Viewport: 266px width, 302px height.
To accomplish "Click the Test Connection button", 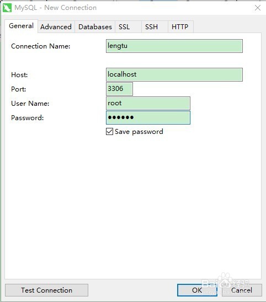I will click(x=46, y=290).
